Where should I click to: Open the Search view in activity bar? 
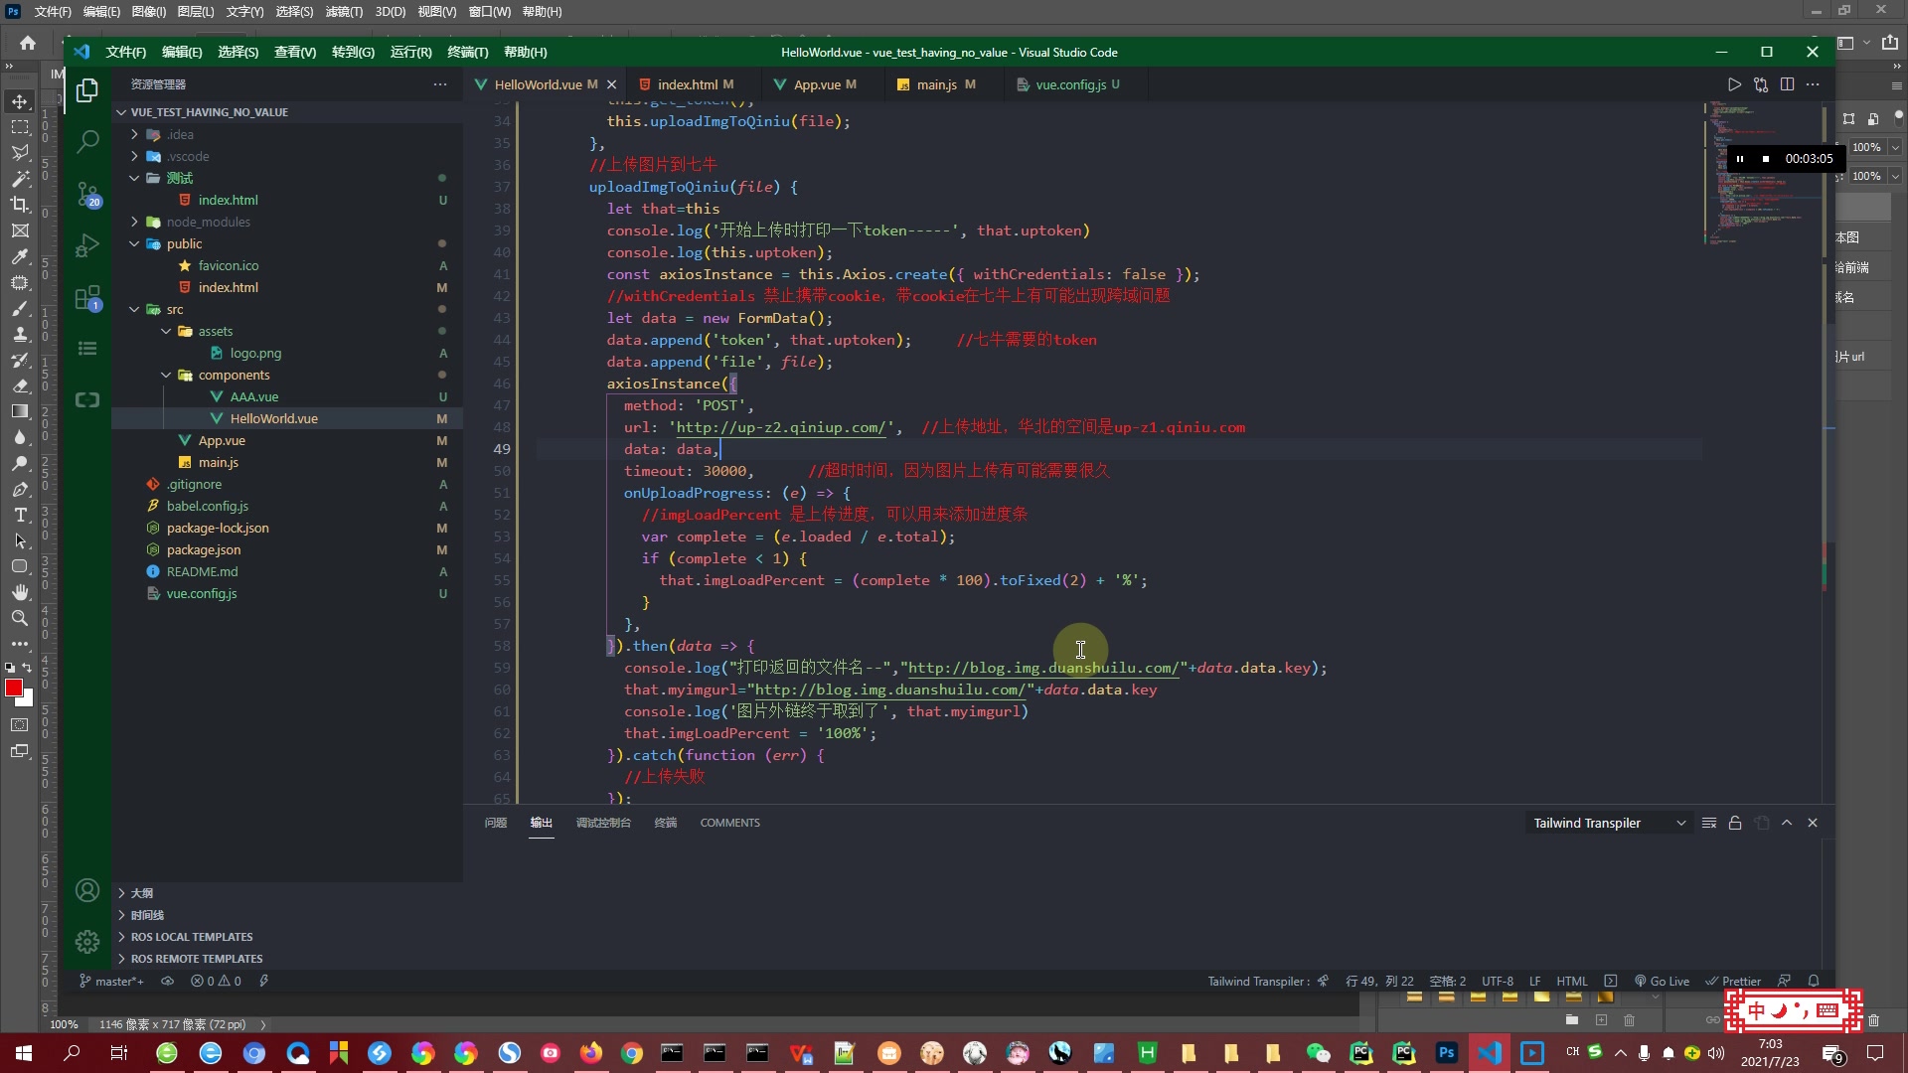point(87,141)
